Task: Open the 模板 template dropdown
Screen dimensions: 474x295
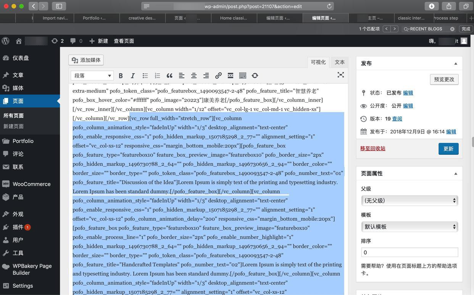Action: pos(410,227)
